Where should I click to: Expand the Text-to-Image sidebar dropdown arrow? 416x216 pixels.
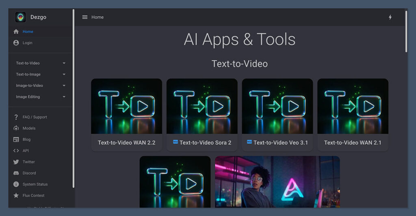click(x=64, y=75)
